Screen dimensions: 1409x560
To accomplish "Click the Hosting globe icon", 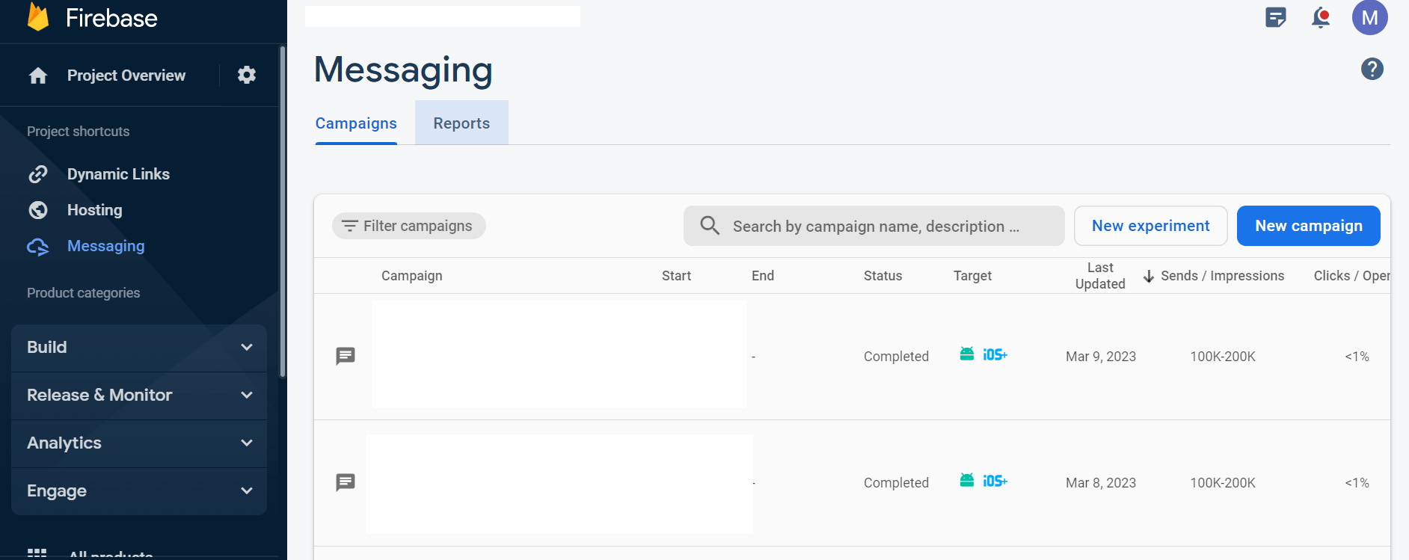I will click(38, 210).
